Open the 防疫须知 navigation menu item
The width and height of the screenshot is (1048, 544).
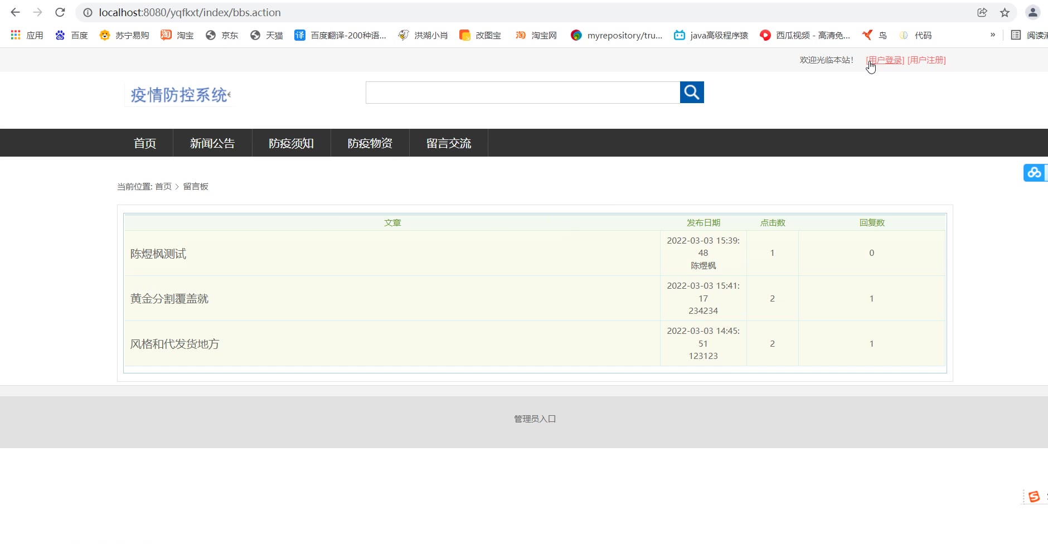pos(292,143)
